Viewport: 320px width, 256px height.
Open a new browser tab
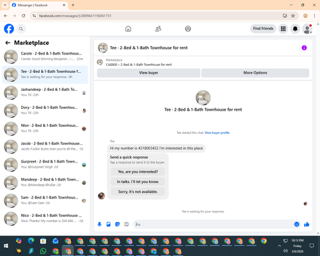click(73, 5)
